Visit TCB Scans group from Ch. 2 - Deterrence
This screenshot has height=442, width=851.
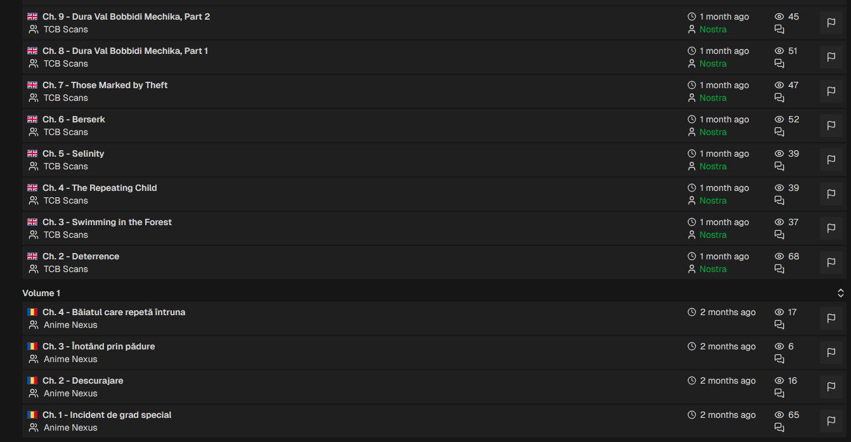tap(65, 269)
